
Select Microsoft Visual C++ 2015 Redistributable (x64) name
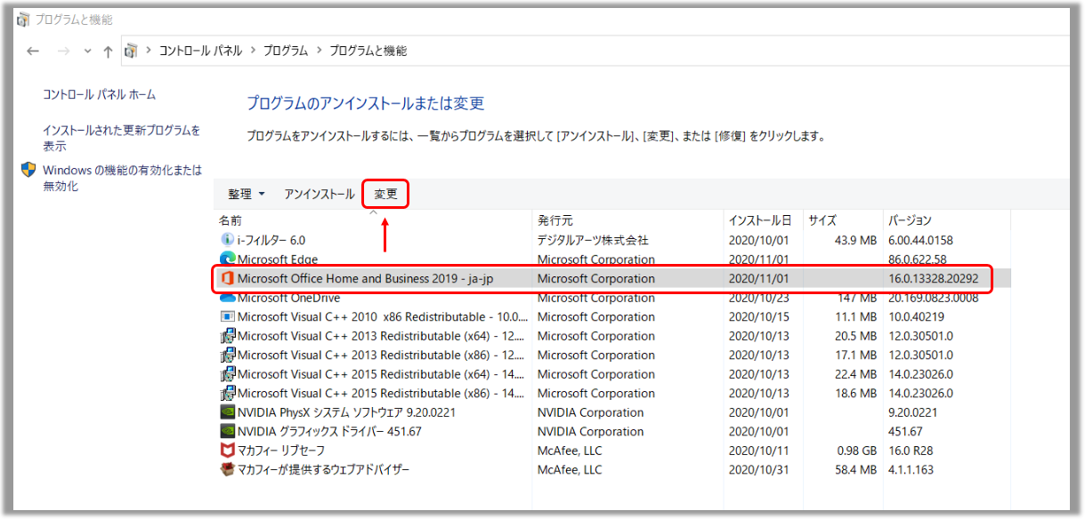click(x=383, y=374)
